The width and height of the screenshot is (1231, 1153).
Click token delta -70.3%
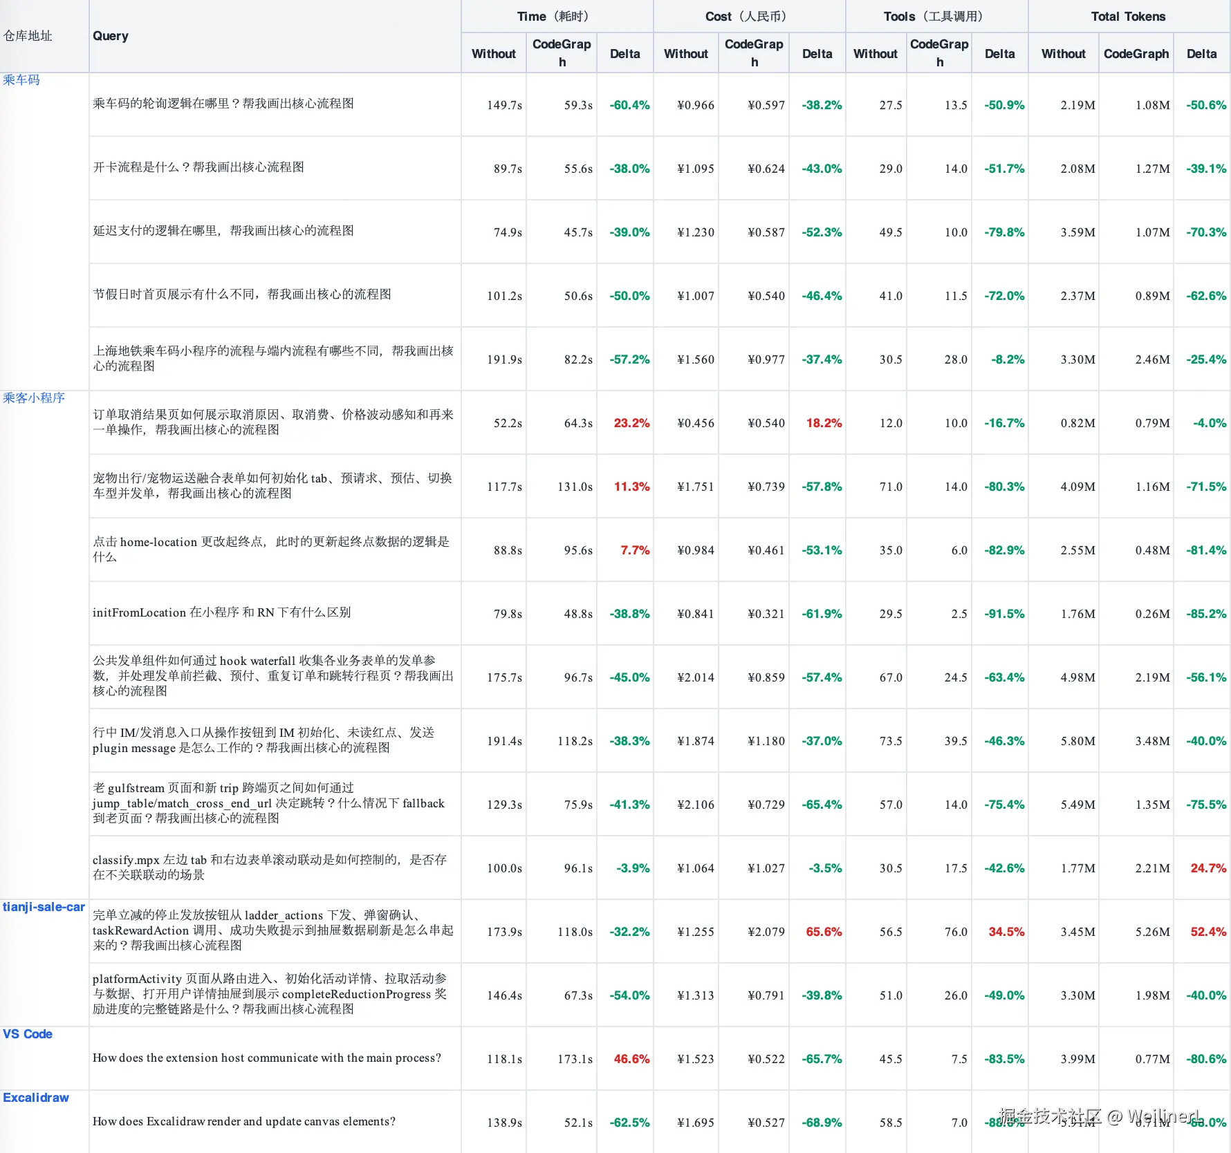tap(1206, 232)
